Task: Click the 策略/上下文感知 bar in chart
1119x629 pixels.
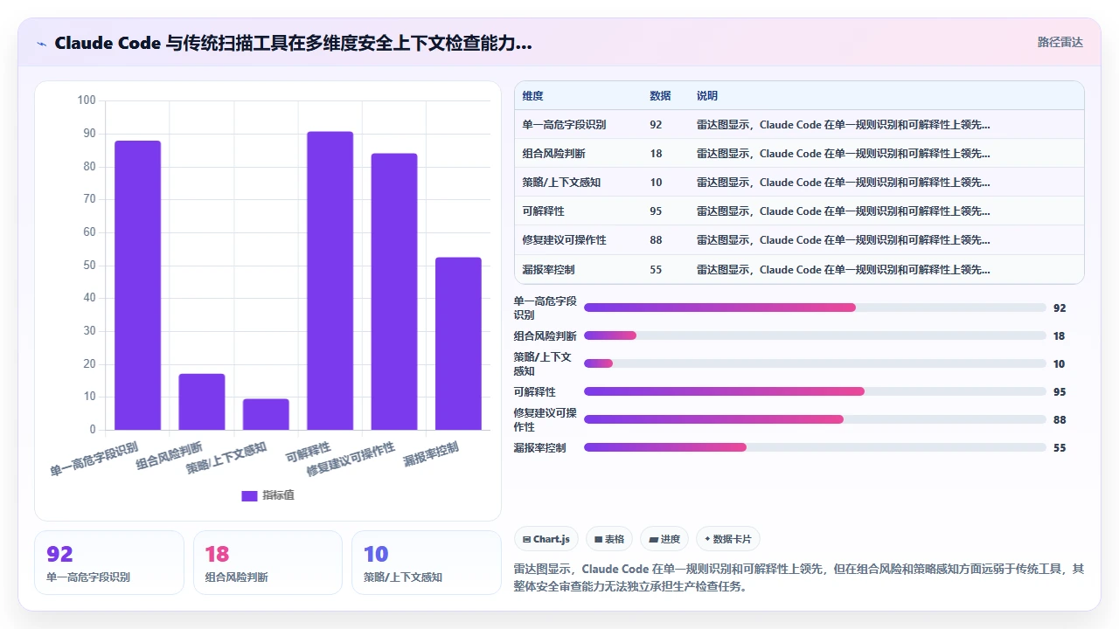Action: point(266,414)
